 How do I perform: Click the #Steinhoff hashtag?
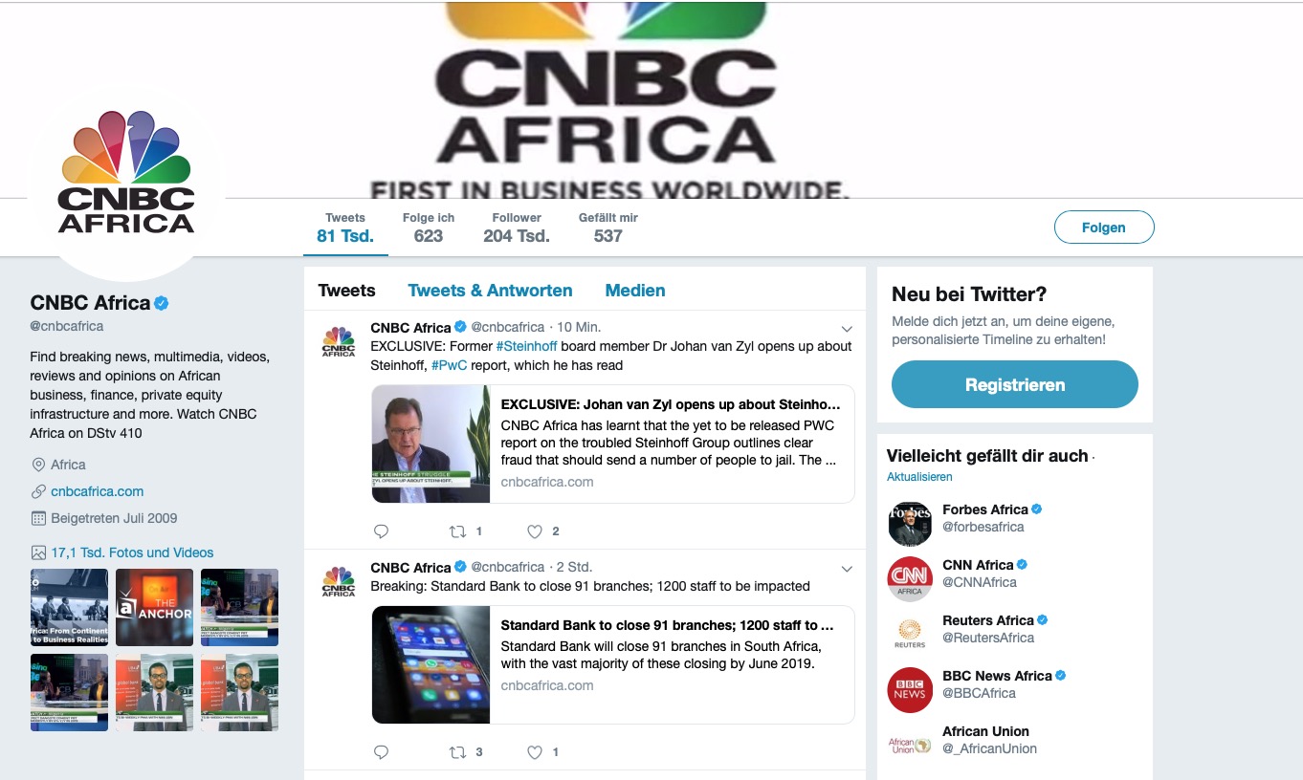(x=526, y=346)
